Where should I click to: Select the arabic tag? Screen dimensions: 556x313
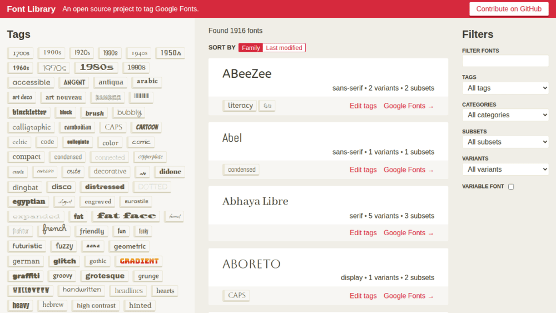click(147, 82)
